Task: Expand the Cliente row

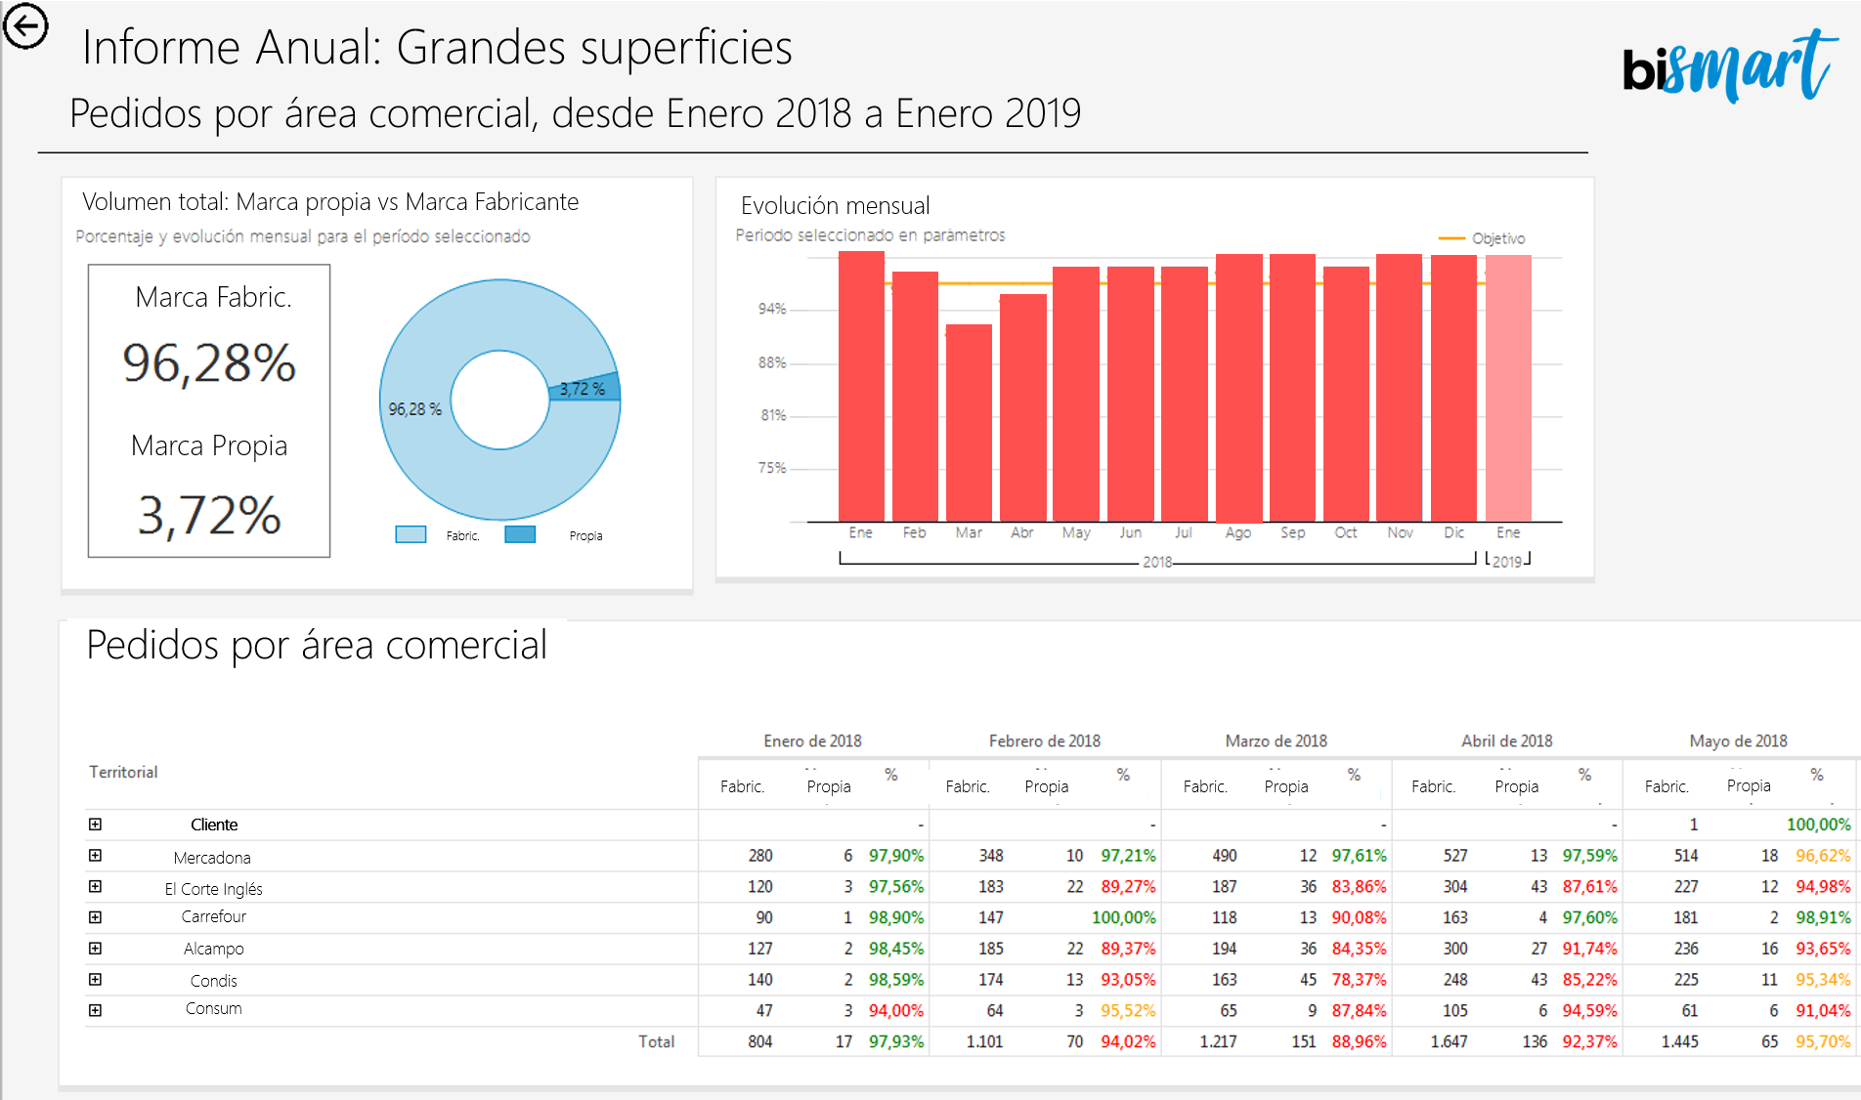Action: coord(95,825)
